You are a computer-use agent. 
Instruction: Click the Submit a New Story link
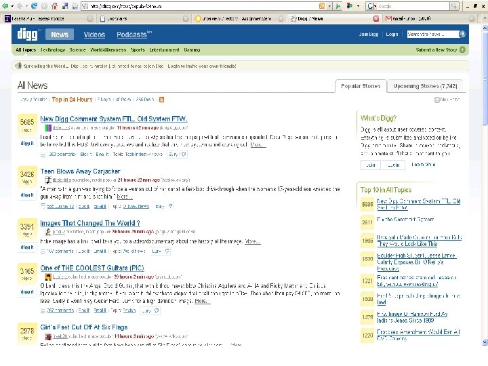click(x=436, y=49)
